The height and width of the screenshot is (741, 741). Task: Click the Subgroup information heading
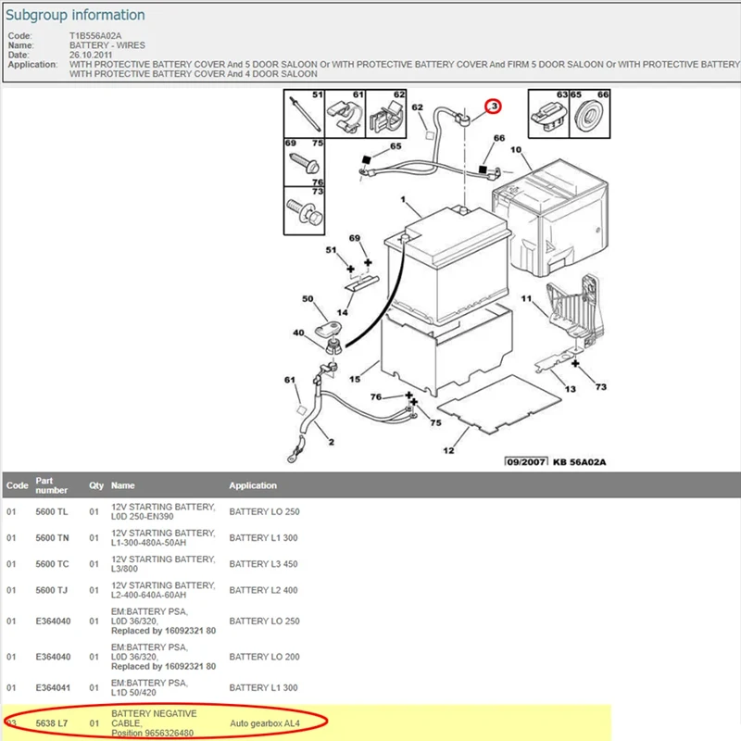[75, 15]
